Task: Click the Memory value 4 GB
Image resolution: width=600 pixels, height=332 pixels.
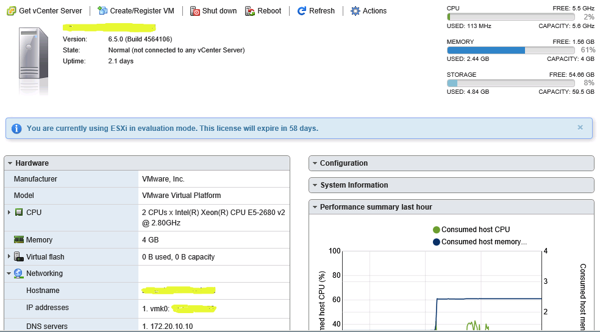Action: click(151, 240)
